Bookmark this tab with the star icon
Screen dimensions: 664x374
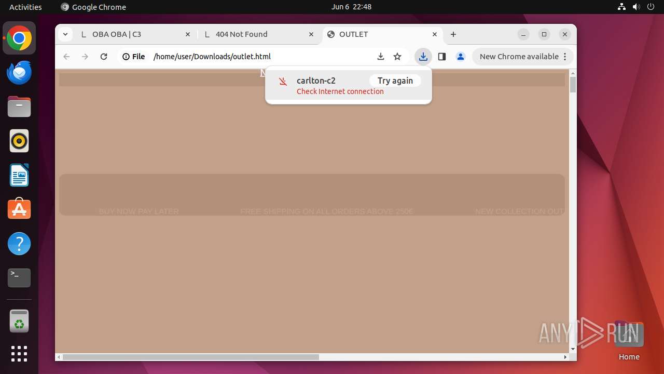397,57
